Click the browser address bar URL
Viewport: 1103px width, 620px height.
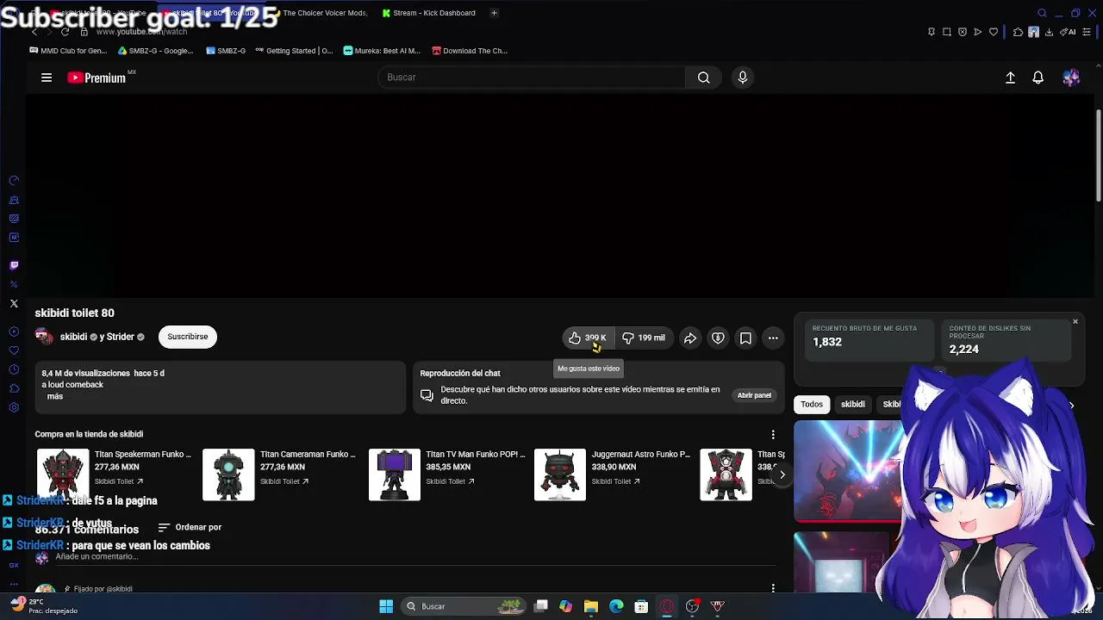pos(141,32)
